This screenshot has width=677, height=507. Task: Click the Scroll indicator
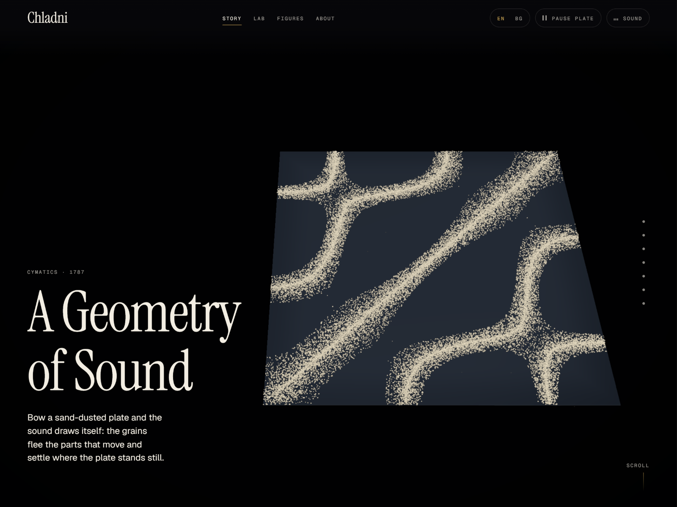click(638, 477)
